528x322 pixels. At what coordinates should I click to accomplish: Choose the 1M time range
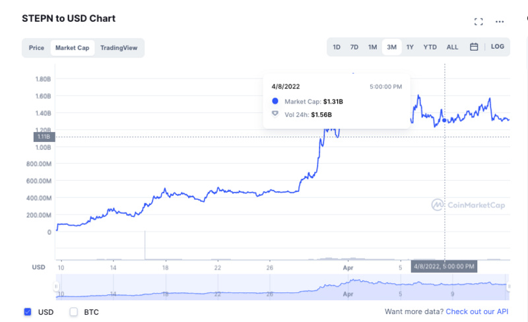(373, 47)
